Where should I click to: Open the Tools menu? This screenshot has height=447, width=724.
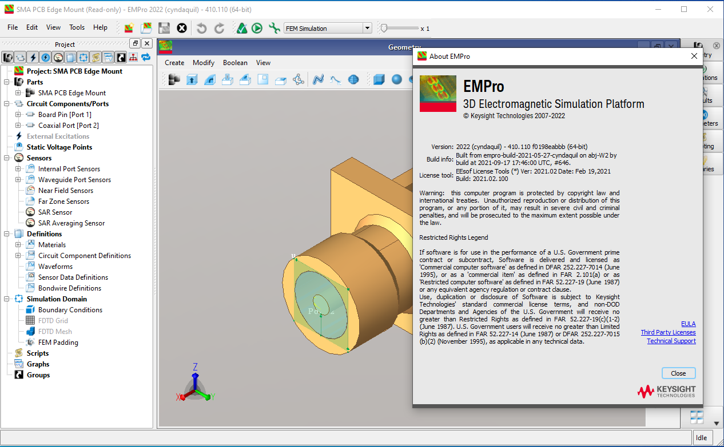(x=77, y=27)
